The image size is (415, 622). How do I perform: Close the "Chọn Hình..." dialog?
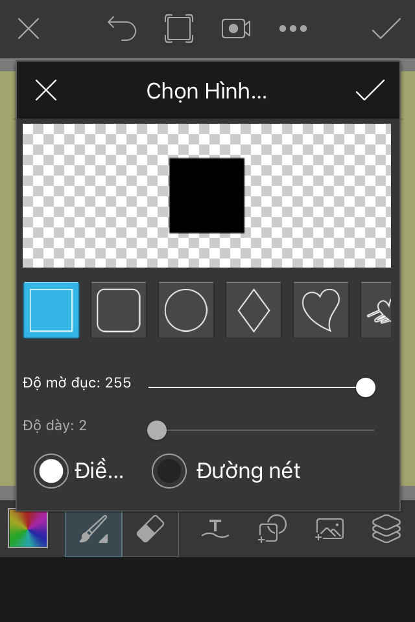pyautogui.click(x=46, y=90)
